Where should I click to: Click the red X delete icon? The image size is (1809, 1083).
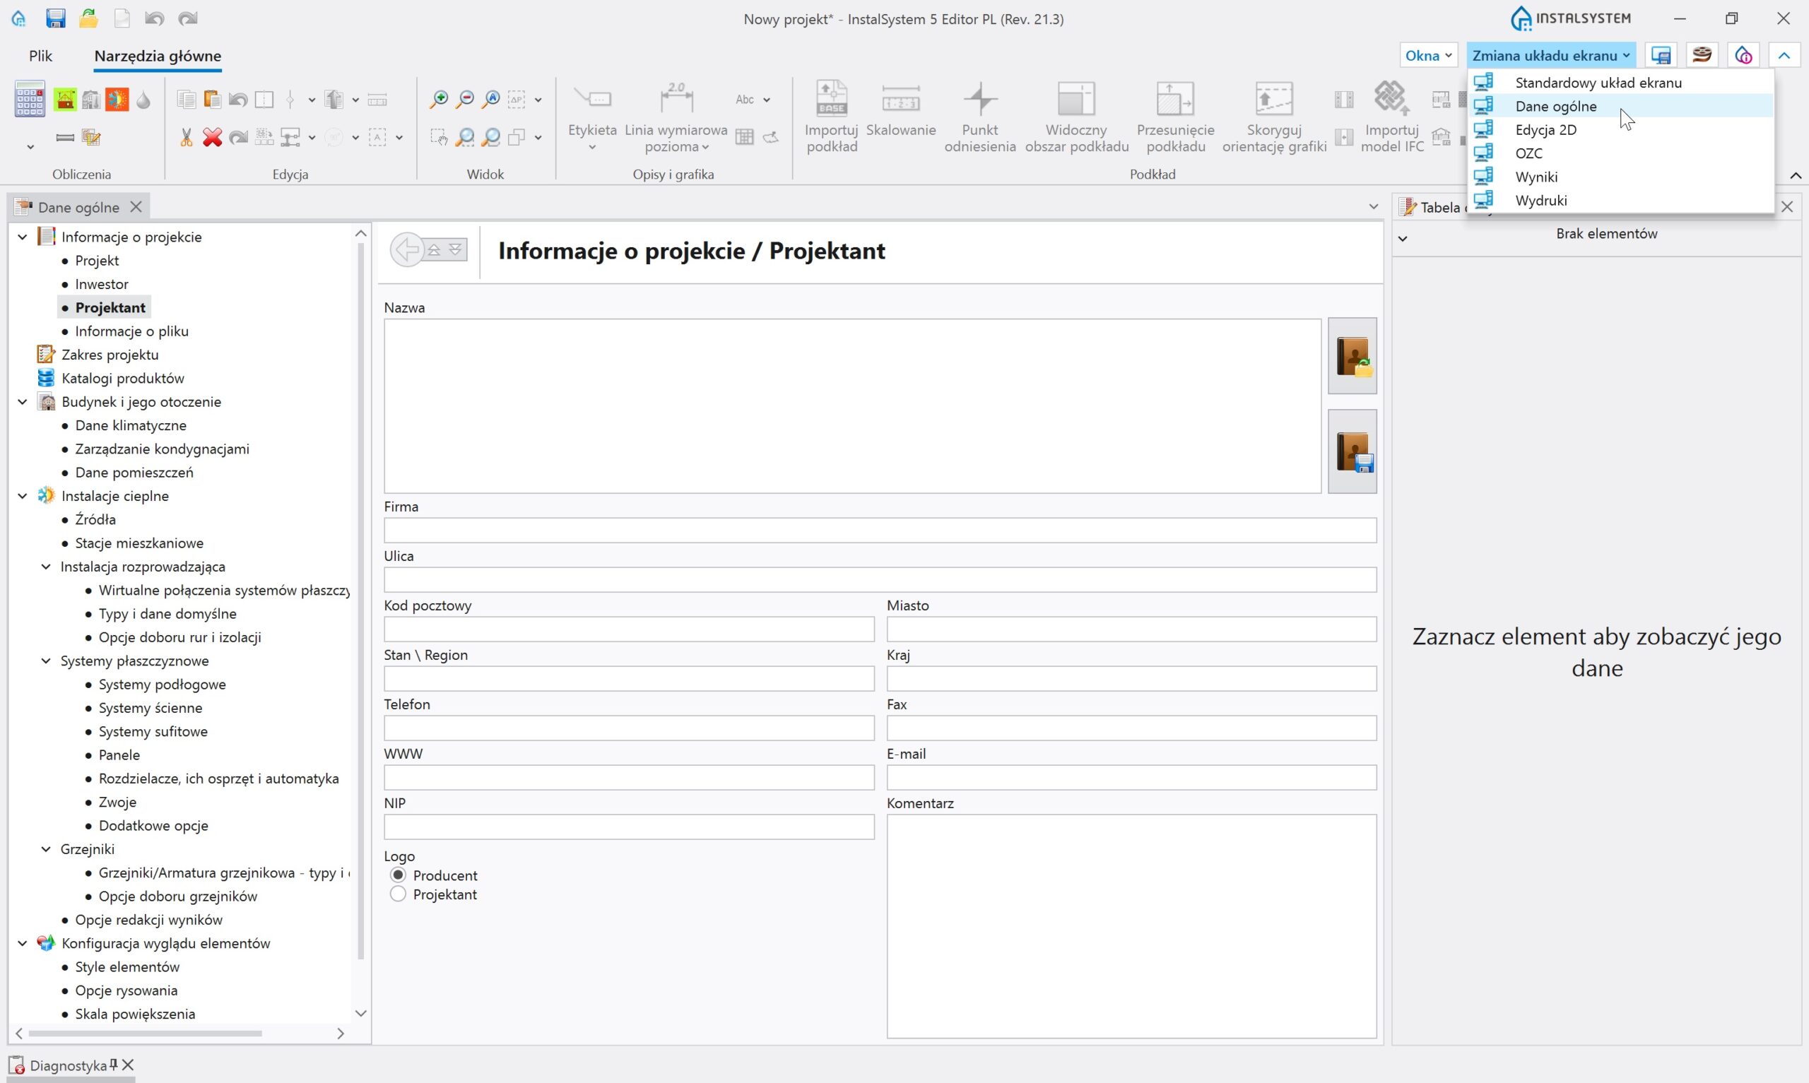pyautogui.click(x=213, y=137)
